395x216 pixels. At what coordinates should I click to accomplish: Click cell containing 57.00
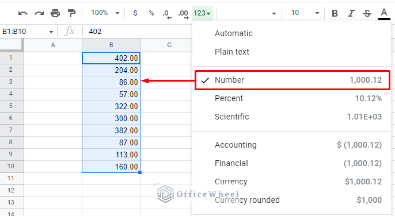click(x=111, y=94)
